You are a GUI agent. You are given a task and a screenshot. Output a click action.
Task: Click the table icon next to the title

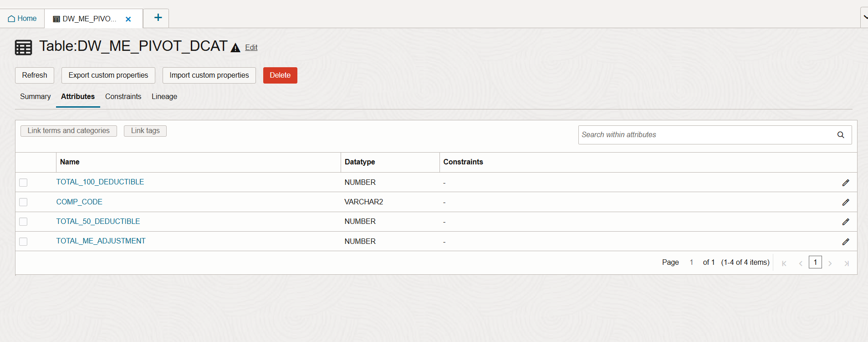pyautogui.click(x=24, y=47)
